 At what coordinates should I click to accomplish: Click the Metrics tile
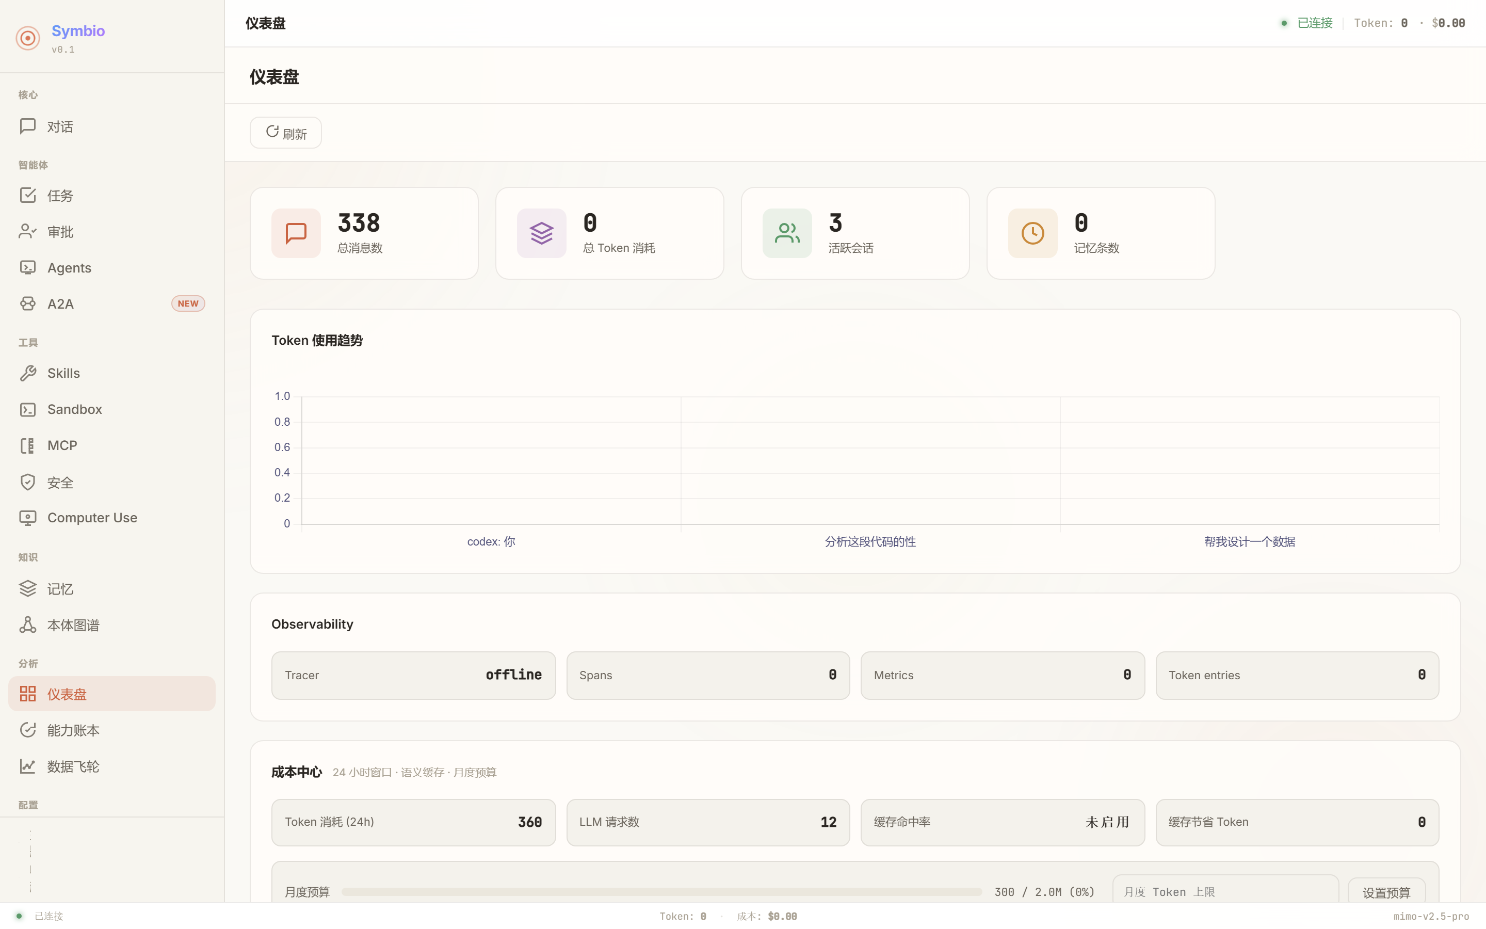pos(1003,675)
